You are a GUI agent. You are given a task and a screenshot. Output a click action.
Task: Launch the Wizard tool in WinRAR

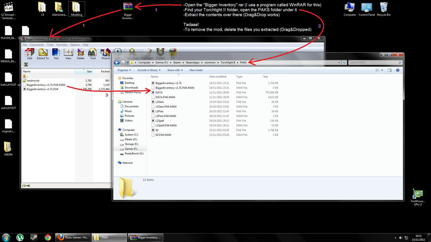coord(105,54)
